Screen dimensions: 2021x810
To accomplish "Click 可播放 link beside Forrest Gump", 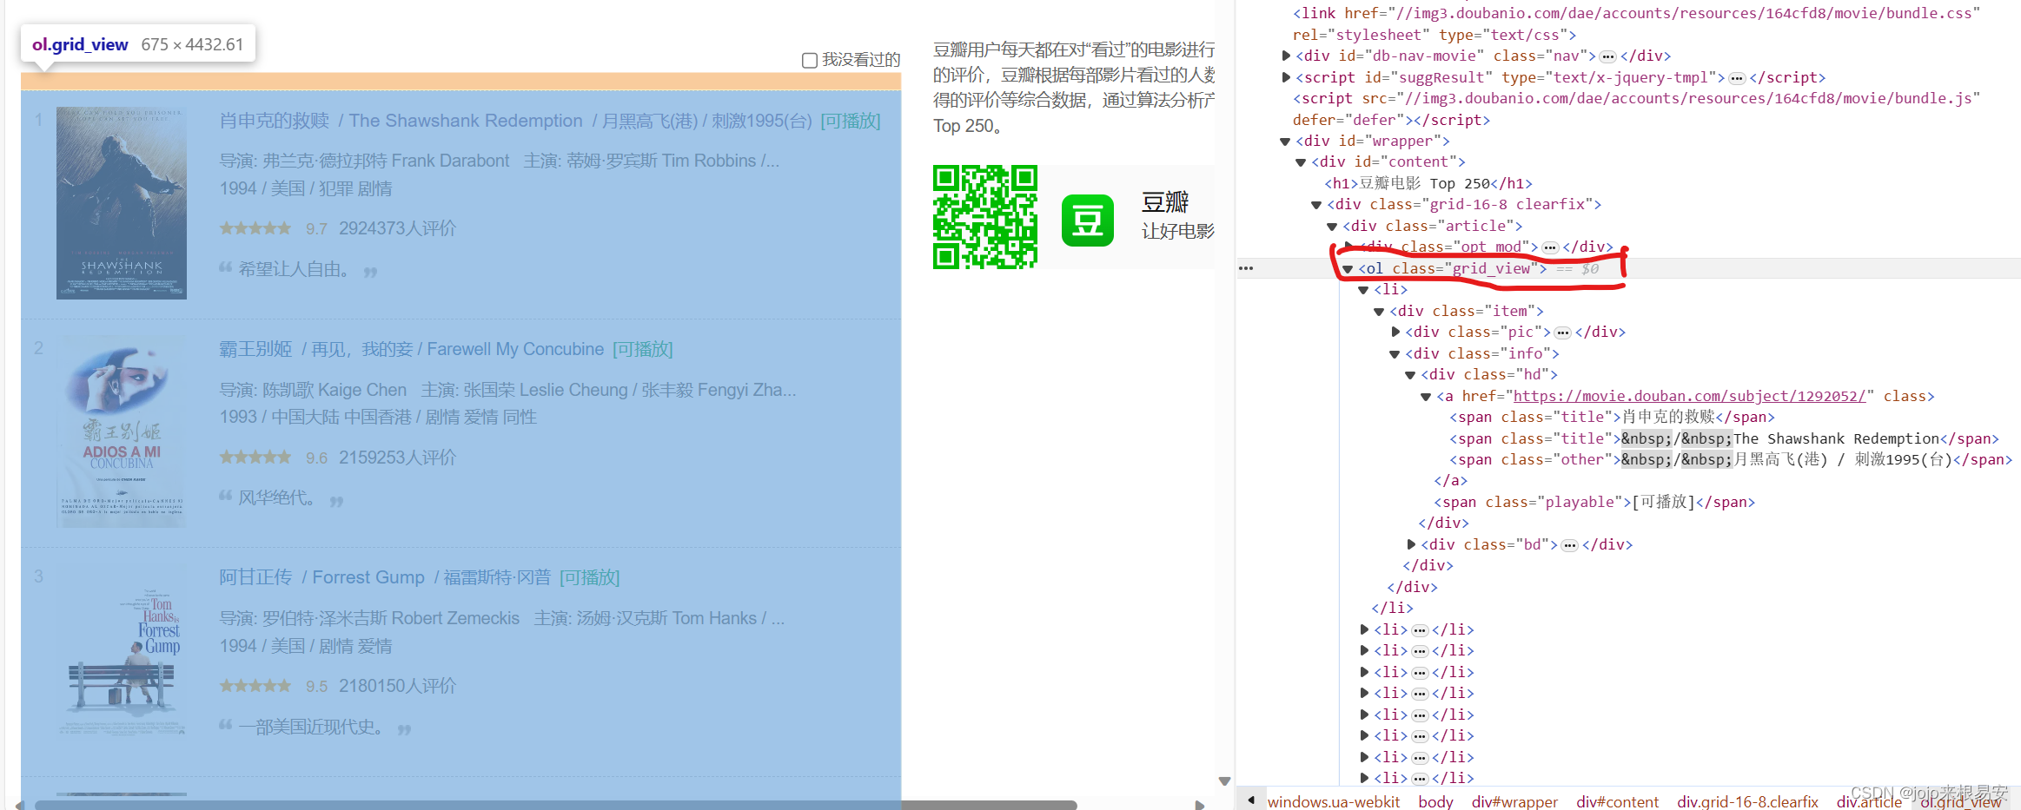I will [590, 577].
